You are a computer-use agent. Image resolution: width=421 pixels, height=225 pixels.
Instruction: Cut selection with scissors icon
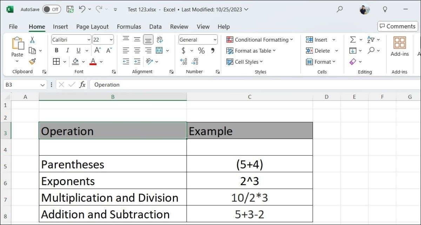click(32, 40)
